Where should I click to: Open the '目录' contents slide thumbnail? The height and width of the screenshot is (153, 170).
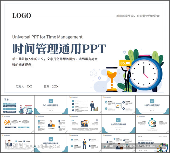17,105
